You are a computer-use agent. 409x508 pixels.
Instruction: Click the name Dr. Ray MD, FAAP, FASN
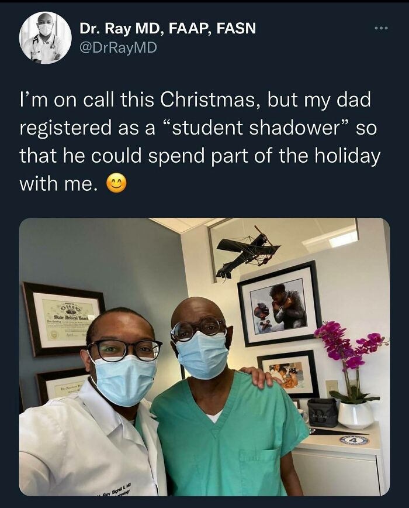click(x=169, y=27)
